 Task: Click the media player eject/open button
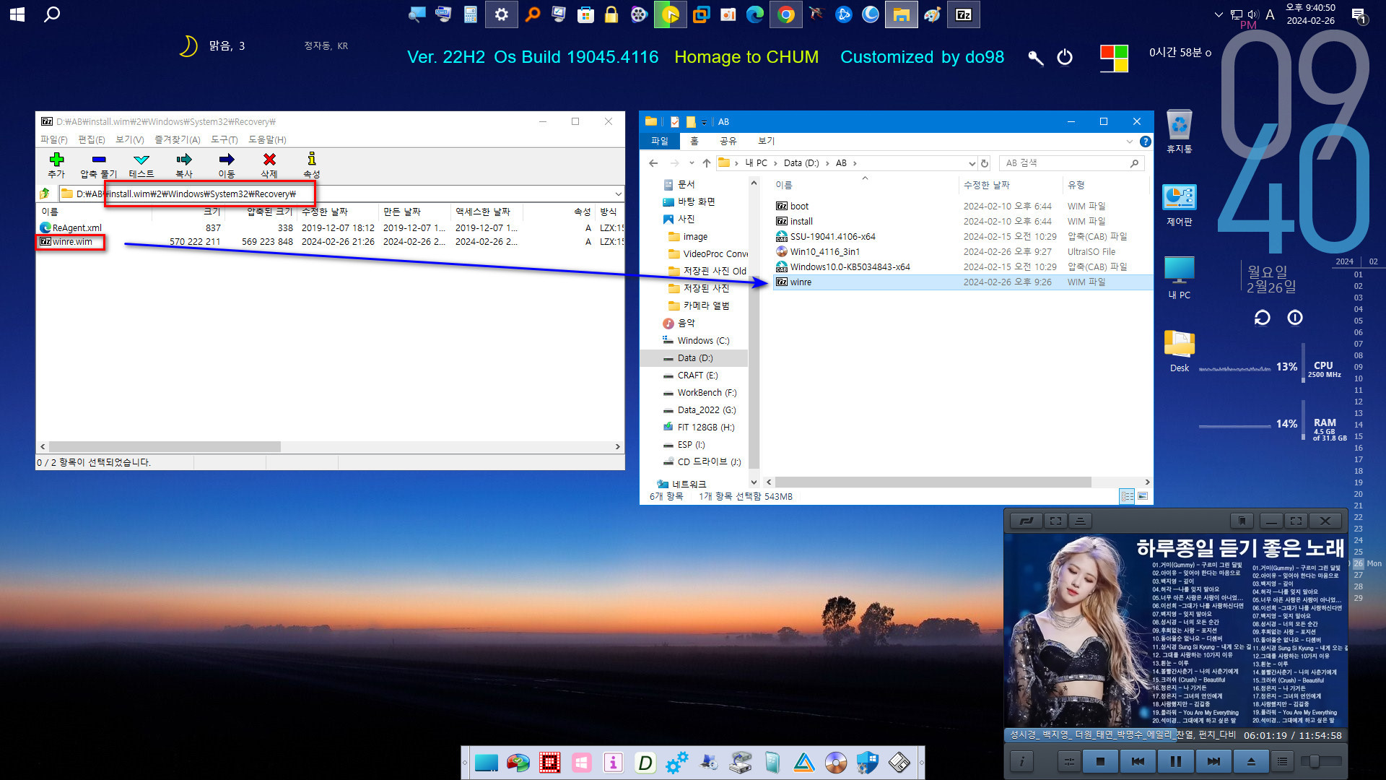coord(1251,761)
